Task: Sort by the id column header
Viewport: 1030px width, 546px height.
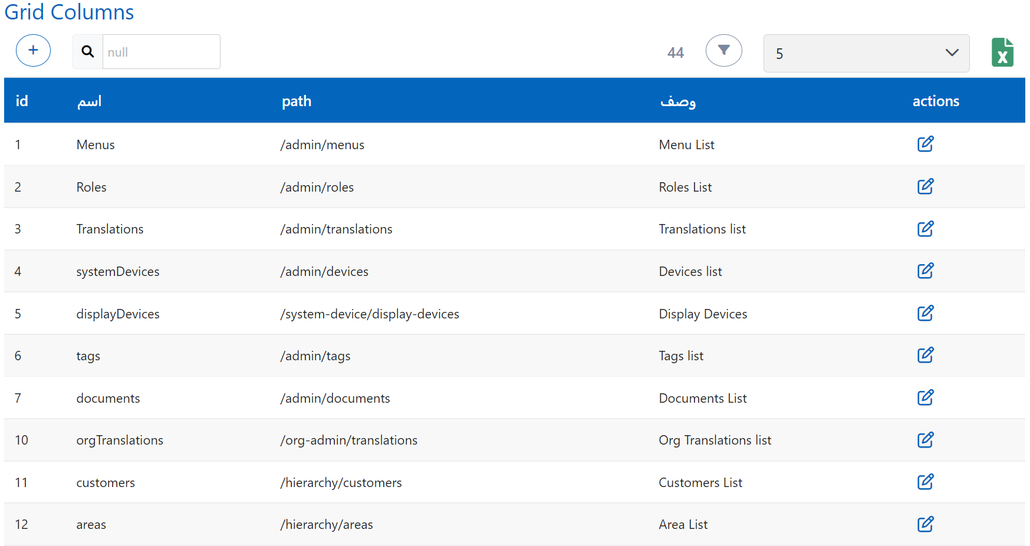Action: [22, 101]
